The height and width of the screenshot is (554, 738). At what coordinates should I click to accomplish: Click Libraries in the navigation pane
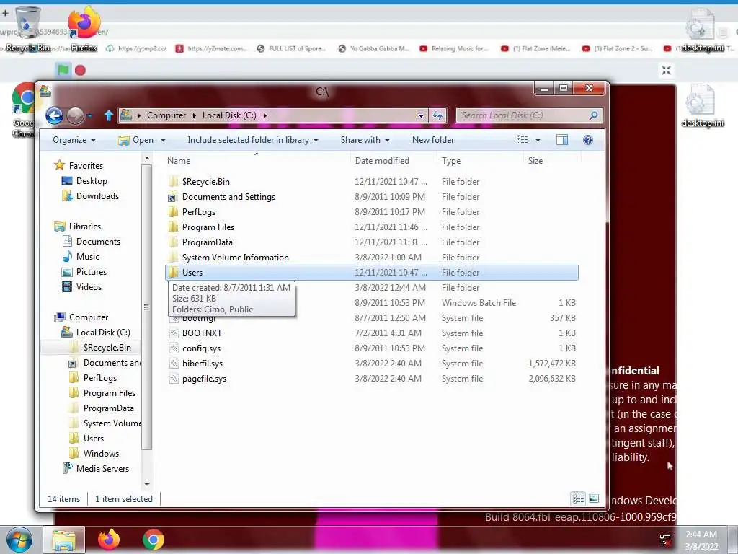click(85, 227)
